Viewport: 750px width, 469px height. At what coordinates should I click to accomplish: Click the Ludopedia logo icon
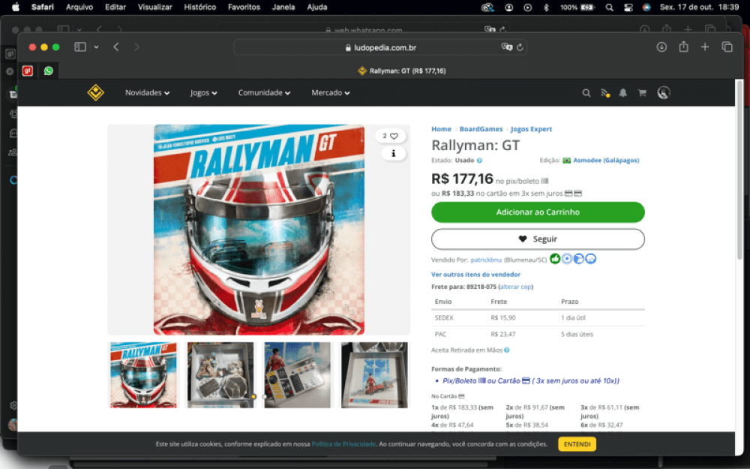click(x=95, y=93)
